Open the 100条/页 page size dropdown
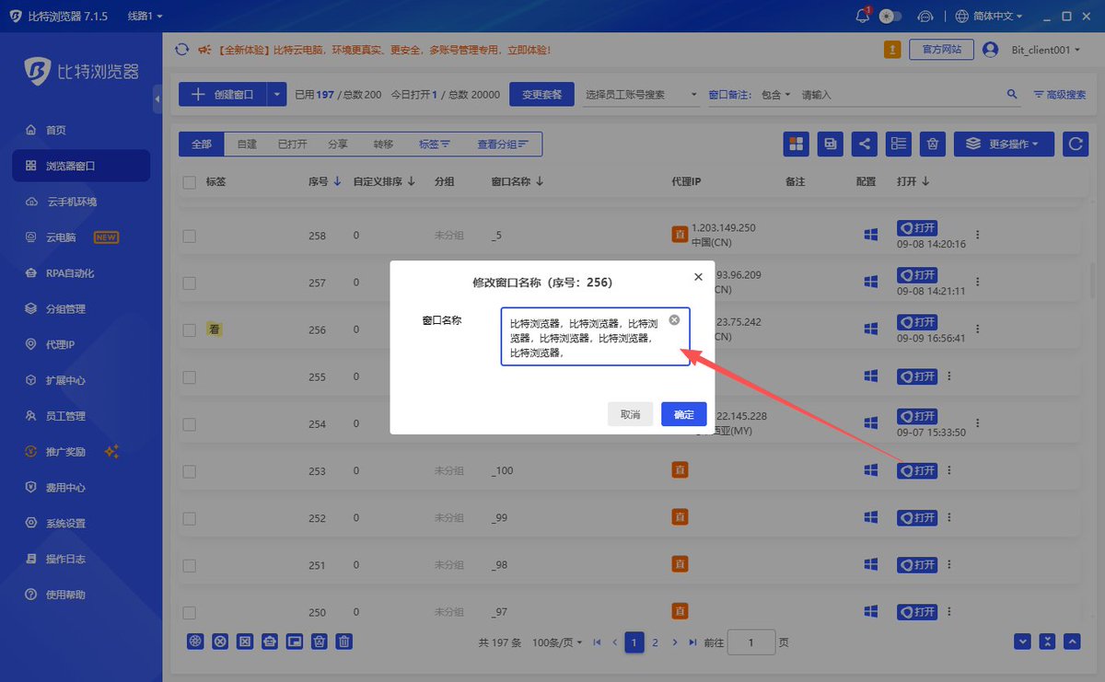The height and width of the screenshot is (682, 1105). point(556,642)
